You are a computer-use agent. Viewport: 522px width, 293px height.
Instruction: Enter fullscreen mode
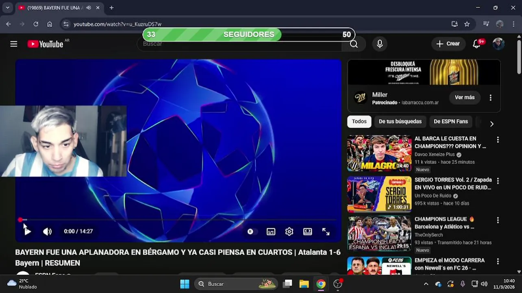click(326, 232)
